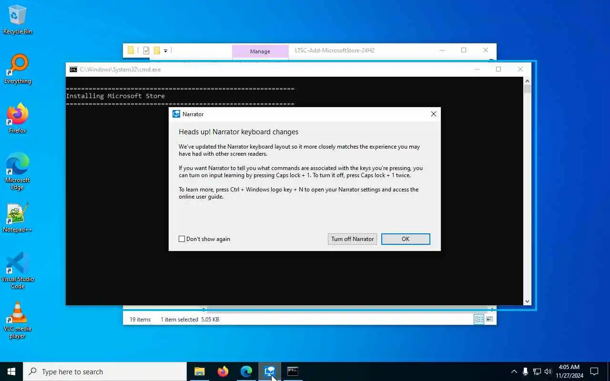Switch Explorer to large icons view
Screen dimensions: 610x381
click(489, 320)
